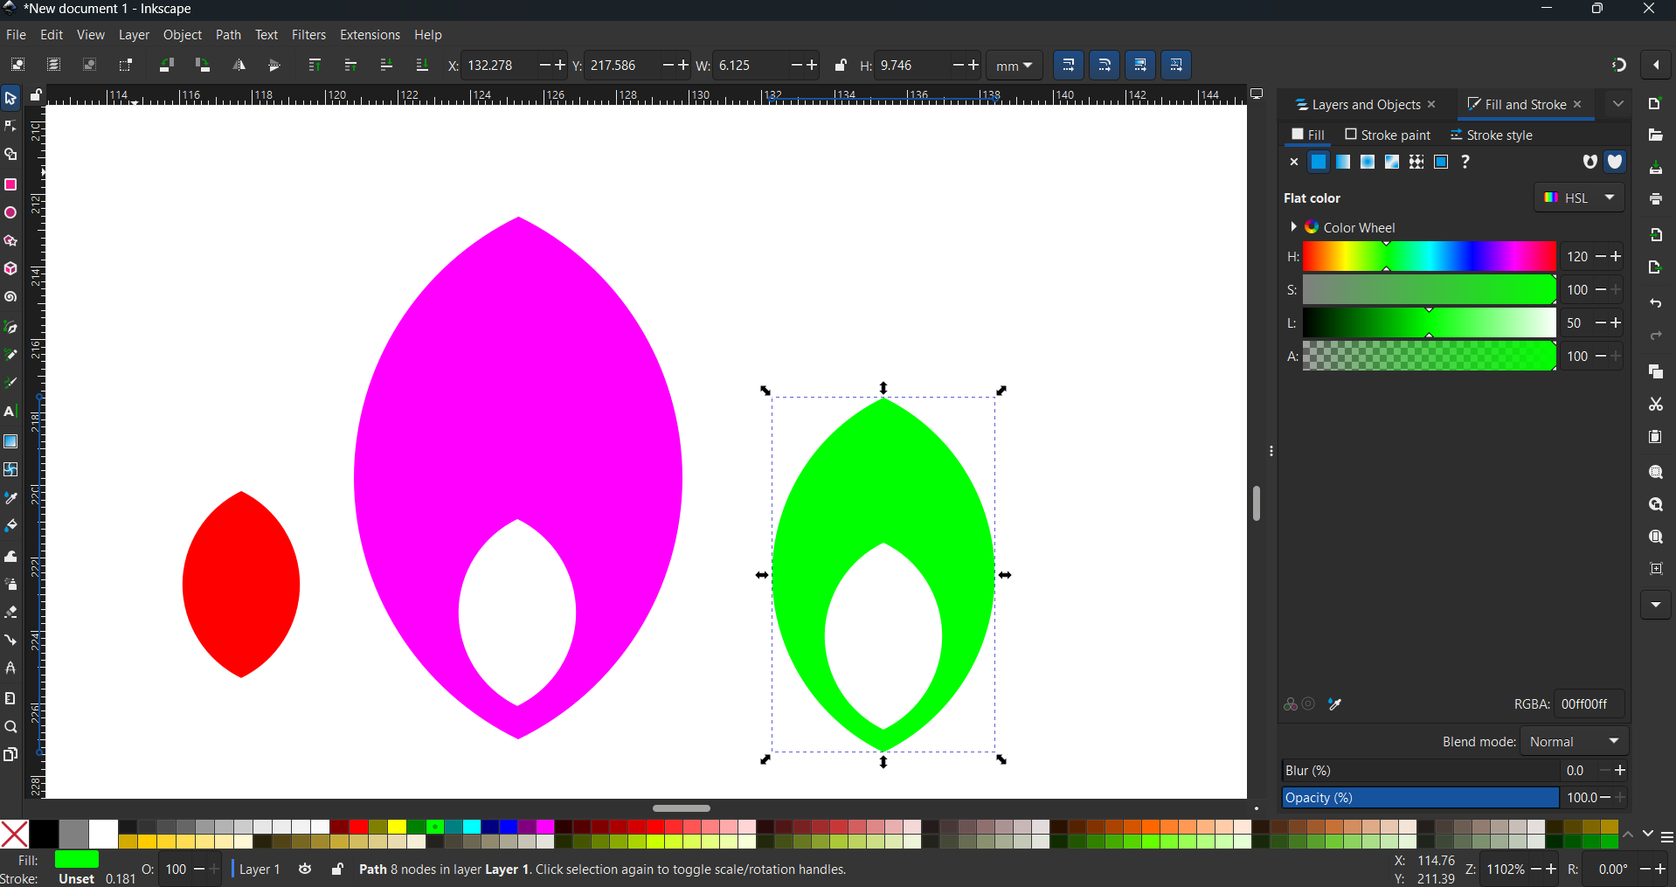Open the Extensions menu
1676x887 pixels.
pos(370,35)
